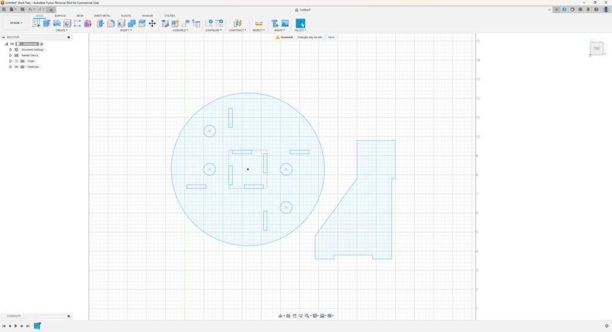Switch to the Sheet Metal tab

[x=102, y=16]
